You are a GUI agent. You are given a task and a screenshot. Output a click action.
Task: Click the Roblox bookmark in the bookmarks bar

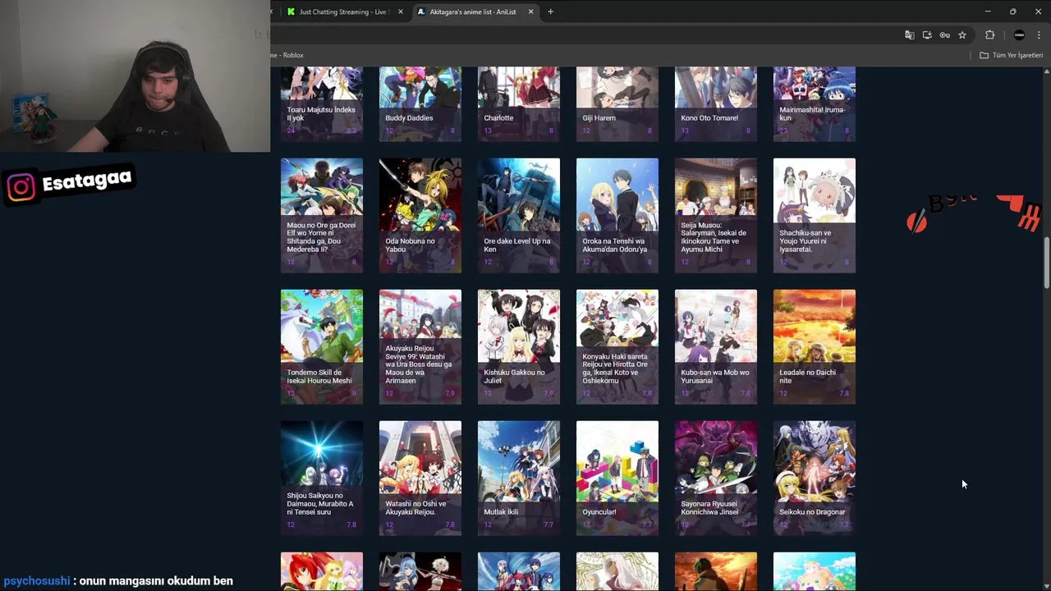click(287, 55)
